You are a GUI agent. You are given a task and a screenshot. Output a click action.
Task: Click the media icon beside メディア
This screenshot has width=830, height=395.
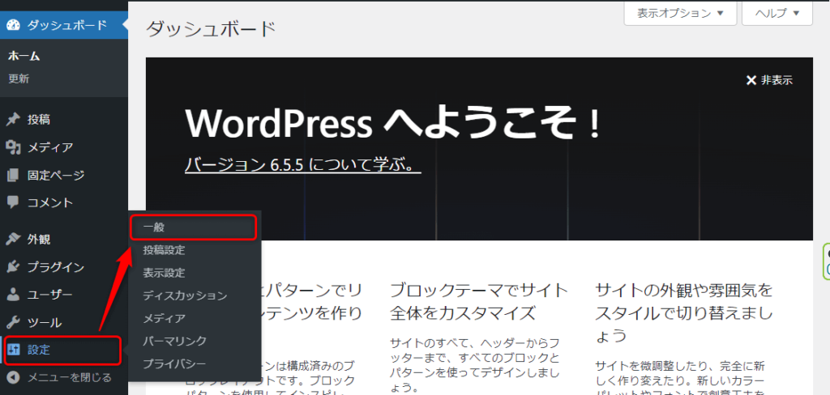pos(13,147)
